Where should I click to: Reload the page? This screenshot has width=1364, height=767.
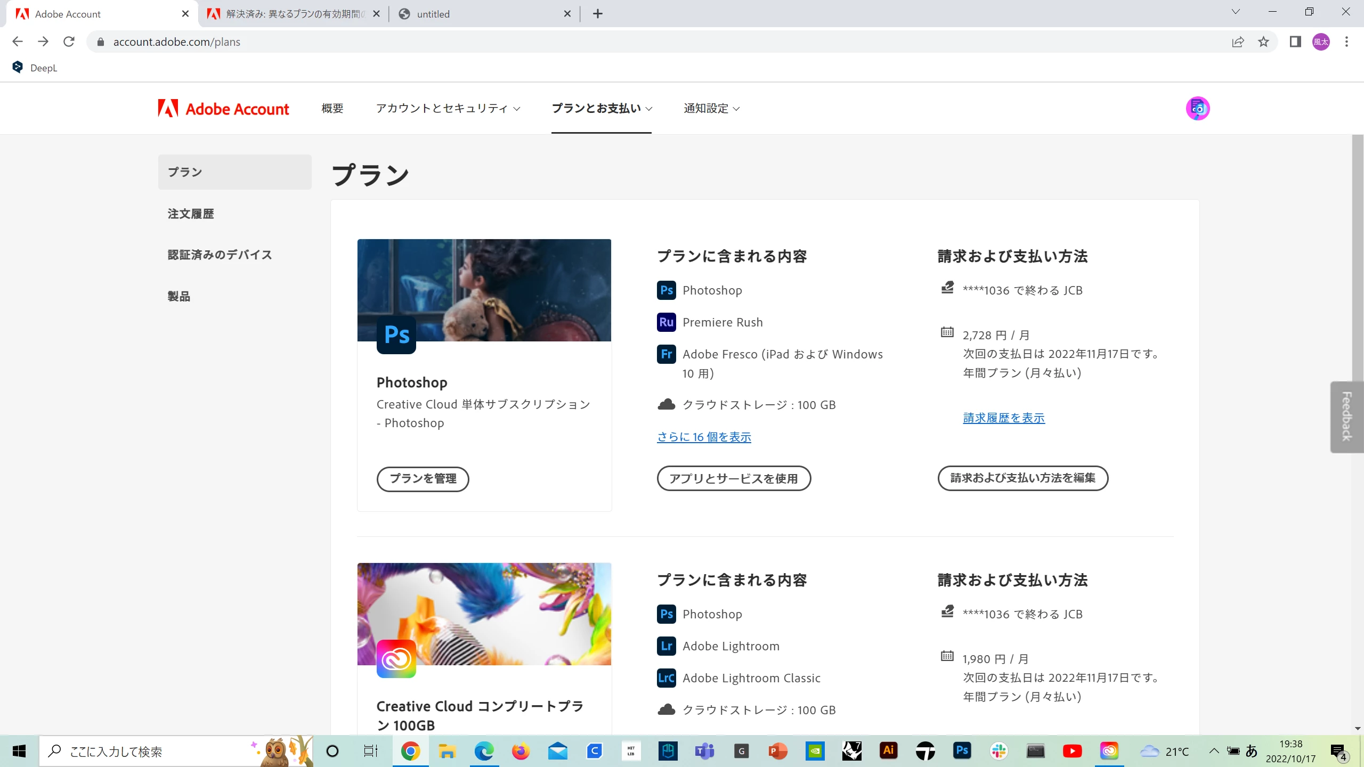coord(69,42)
